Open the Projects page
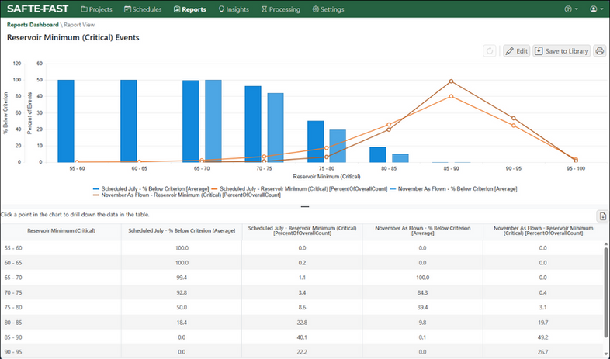The height and width of the screenshot is (359, 610). pos(96,9)
